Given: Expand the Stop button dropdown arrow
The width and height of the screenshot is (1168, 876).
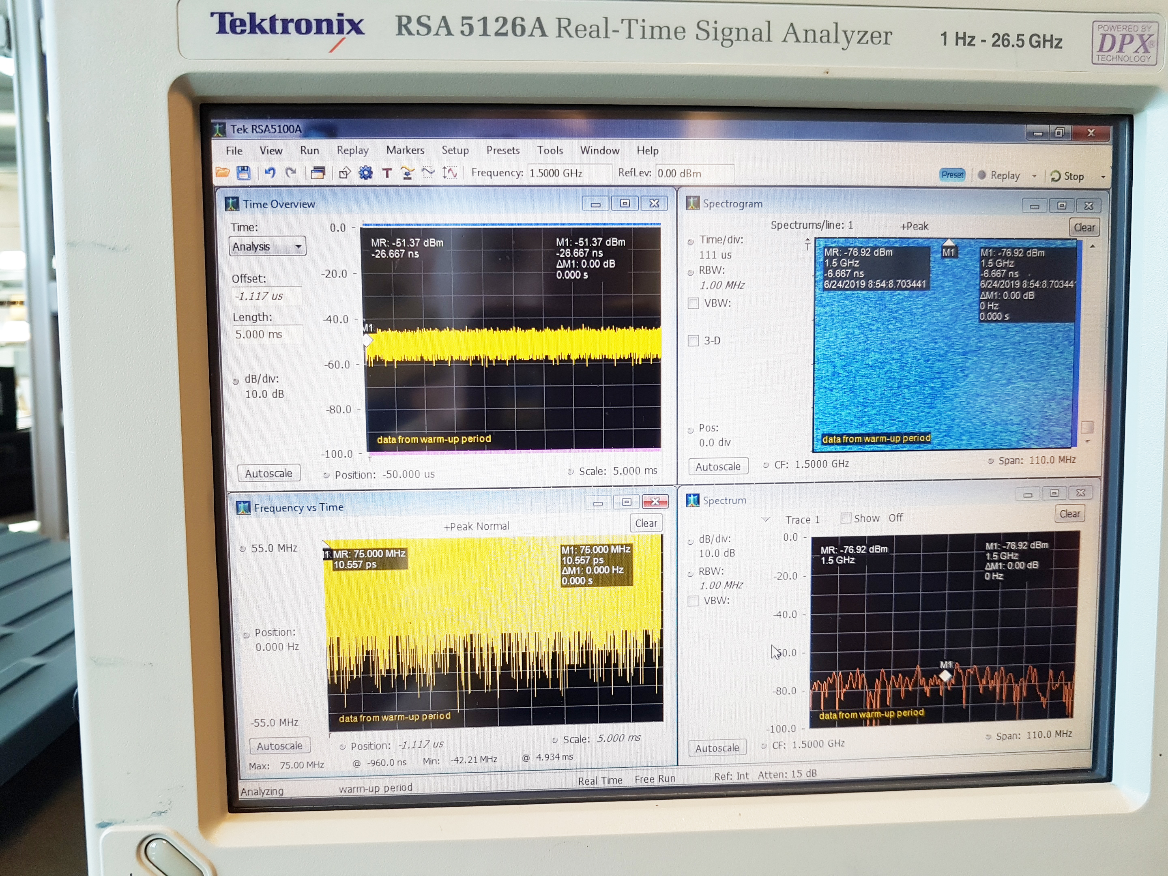Looking at the screenshot, I should coord(1103,177).
